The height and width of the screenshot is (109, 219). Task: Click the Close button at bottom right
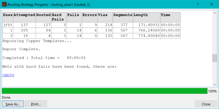(206, 104)
